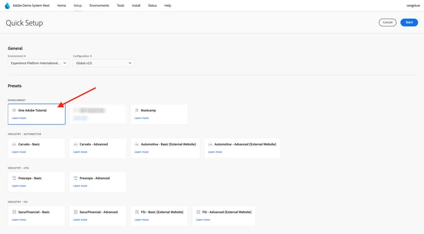
Task: Click the SecurFinancial - Basic building icon
Action: click(14, 212)
